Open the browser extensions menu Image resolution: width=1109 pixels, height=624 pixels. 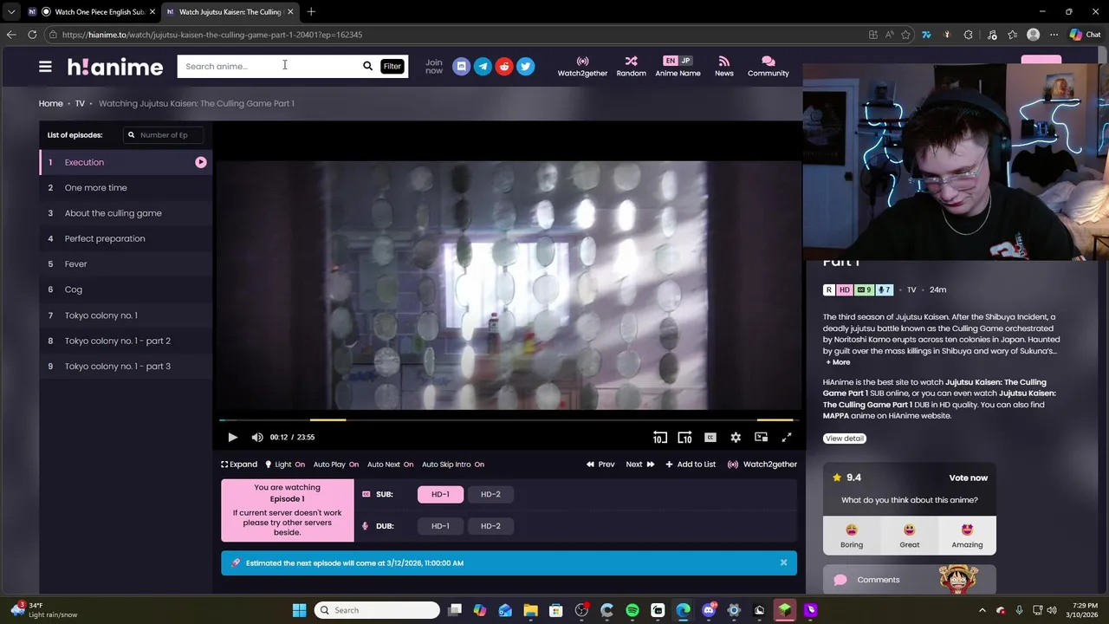coord(968,35)
